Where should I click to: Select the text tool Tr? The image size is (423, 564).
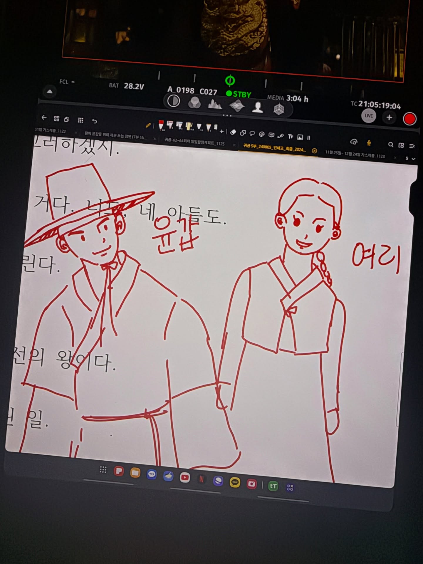pos(291,136)
